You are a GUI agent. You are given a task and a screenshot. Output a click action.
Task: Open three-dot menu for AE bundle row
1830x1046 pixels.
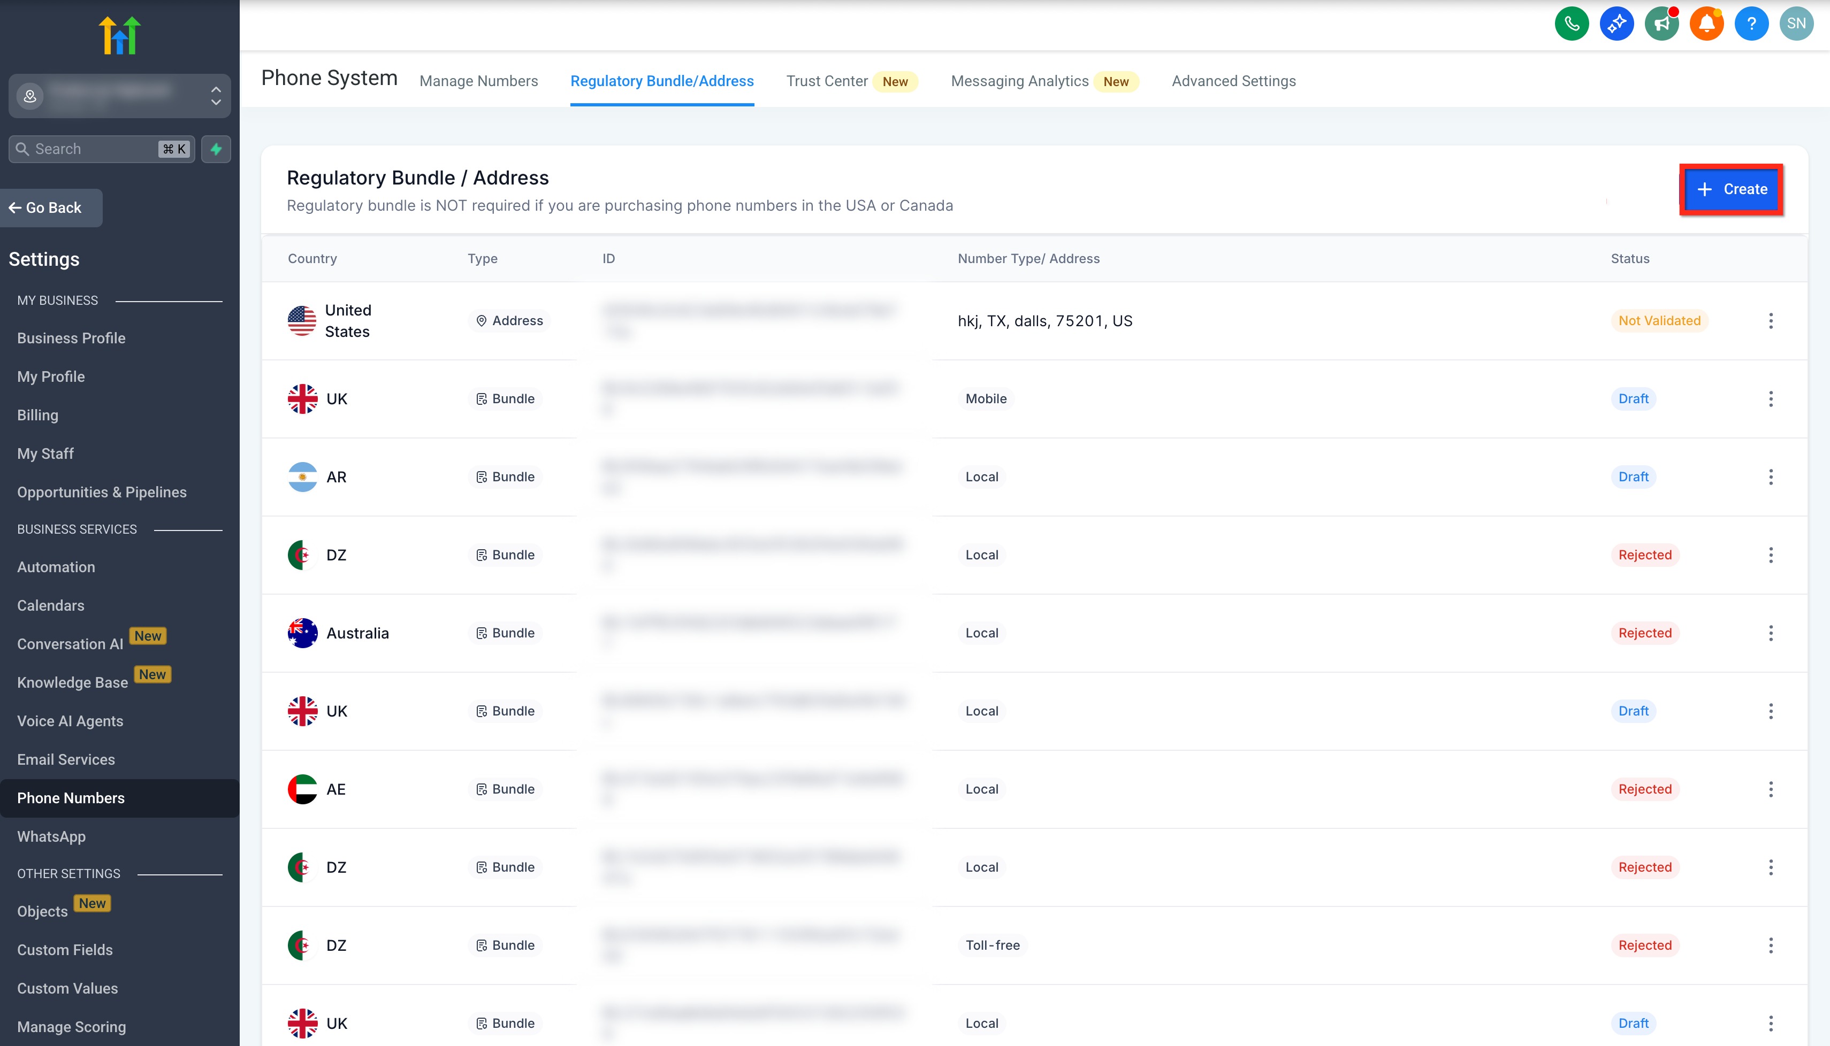[1771, 789]
